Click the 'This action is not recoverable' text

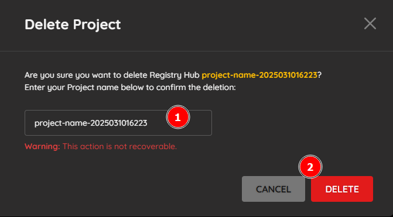(x=119, y=146)
